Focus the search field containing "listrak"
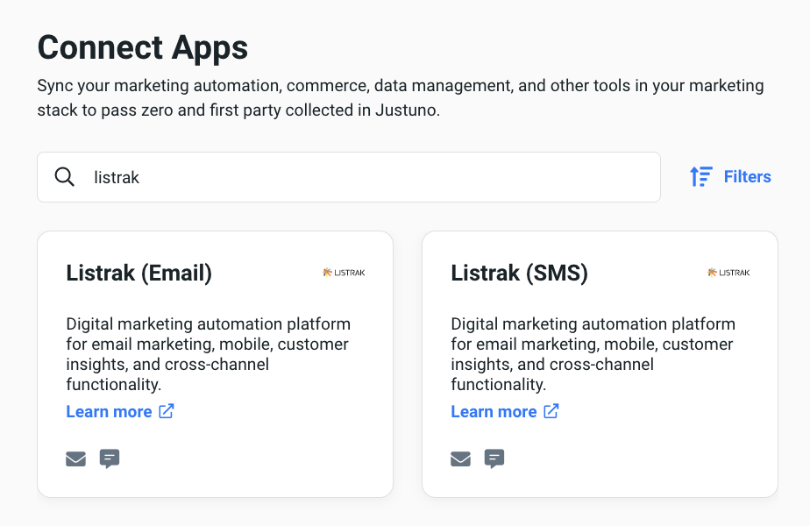The image size is (810, 526). pos(368,177)
